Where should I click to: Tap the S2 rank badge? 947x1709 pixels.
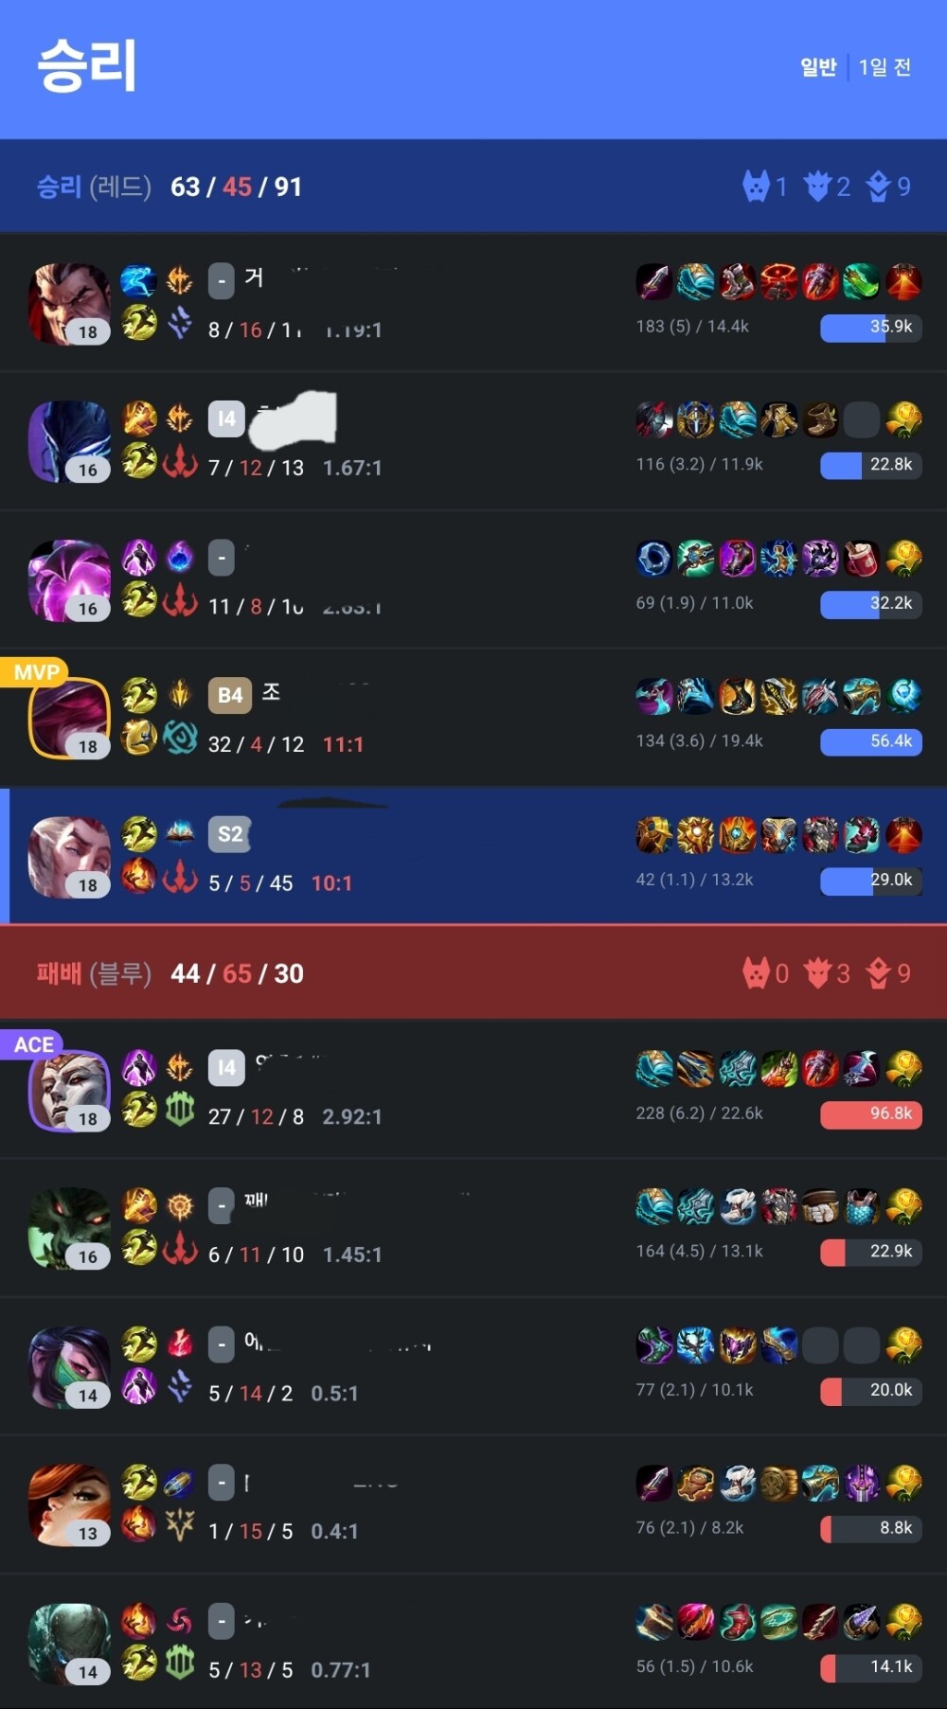click(x=230, y=833)
